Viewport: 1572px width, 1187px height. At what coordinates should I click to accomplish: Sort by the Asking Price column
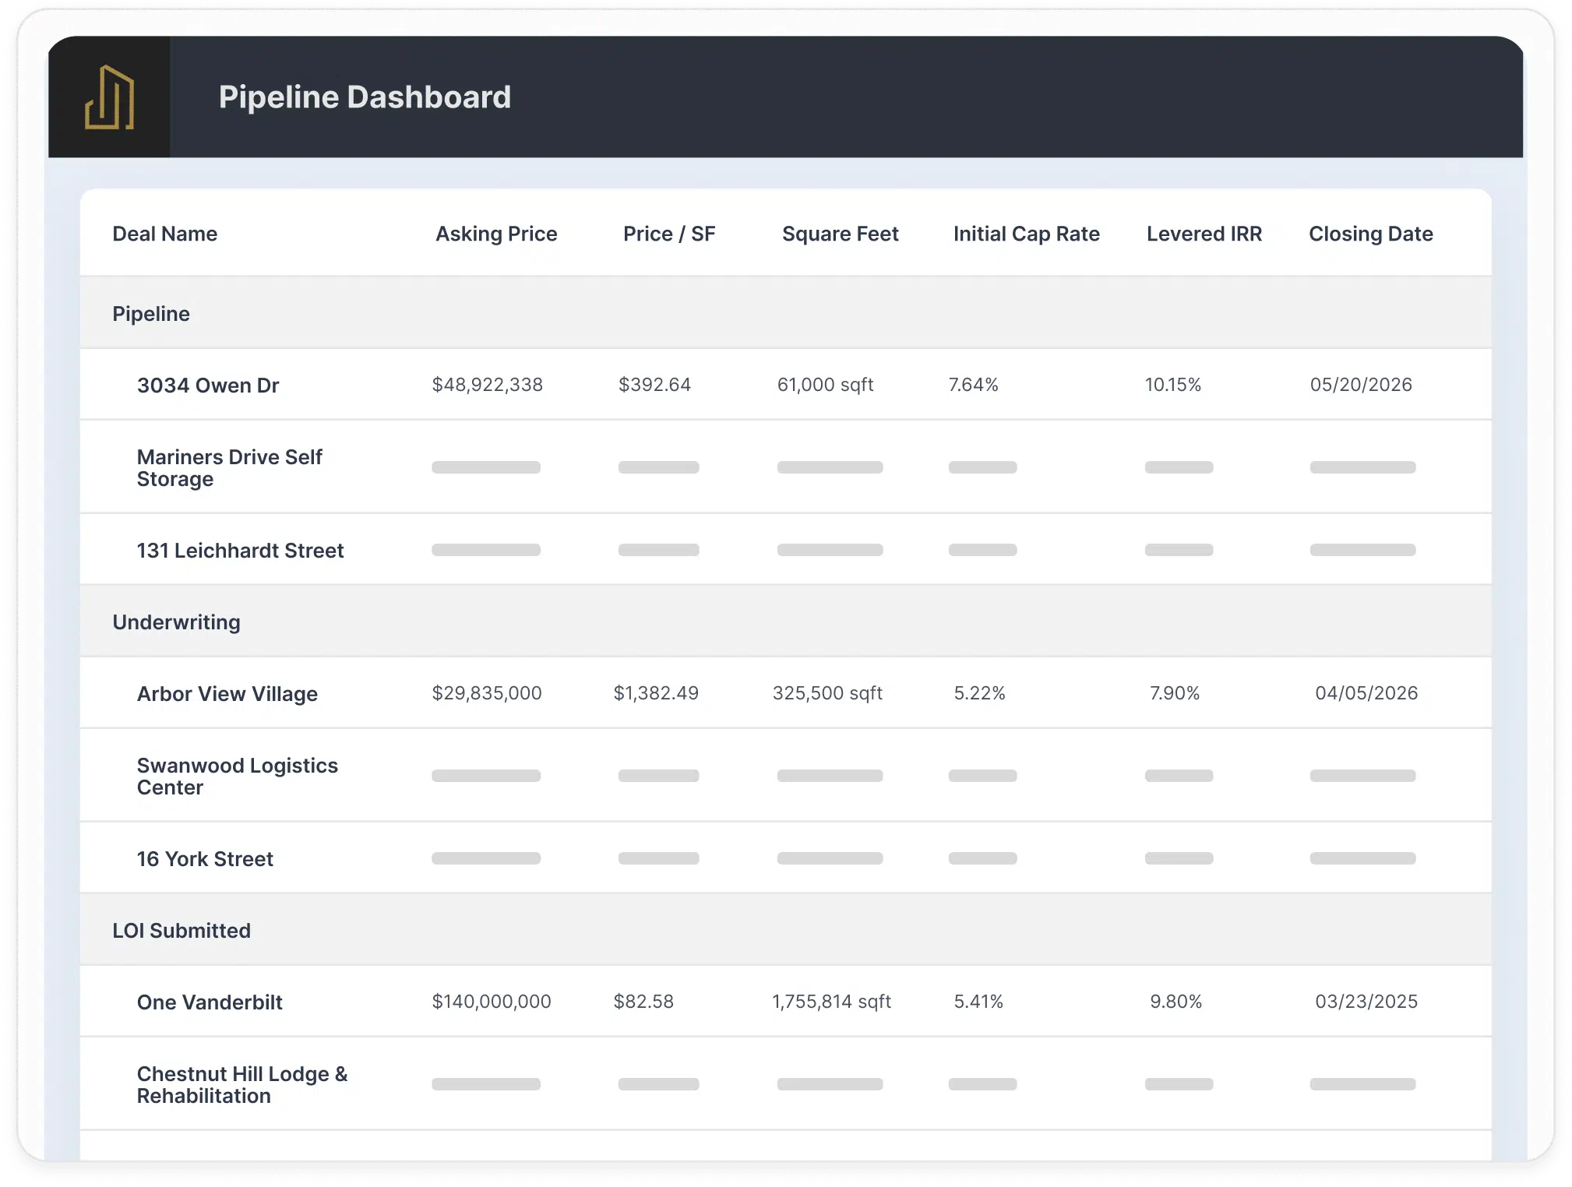pyautogui.click(x=496, y=233)
